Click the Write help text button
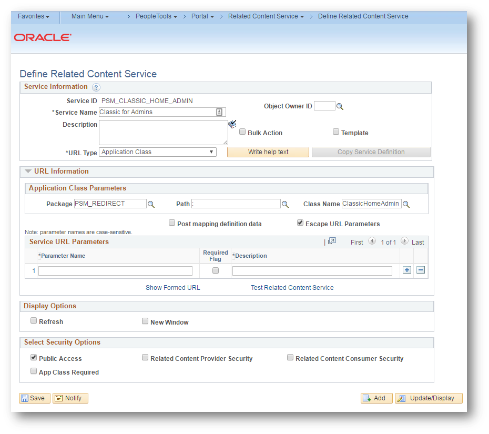 pyautogui.click(x=268, y=152)
